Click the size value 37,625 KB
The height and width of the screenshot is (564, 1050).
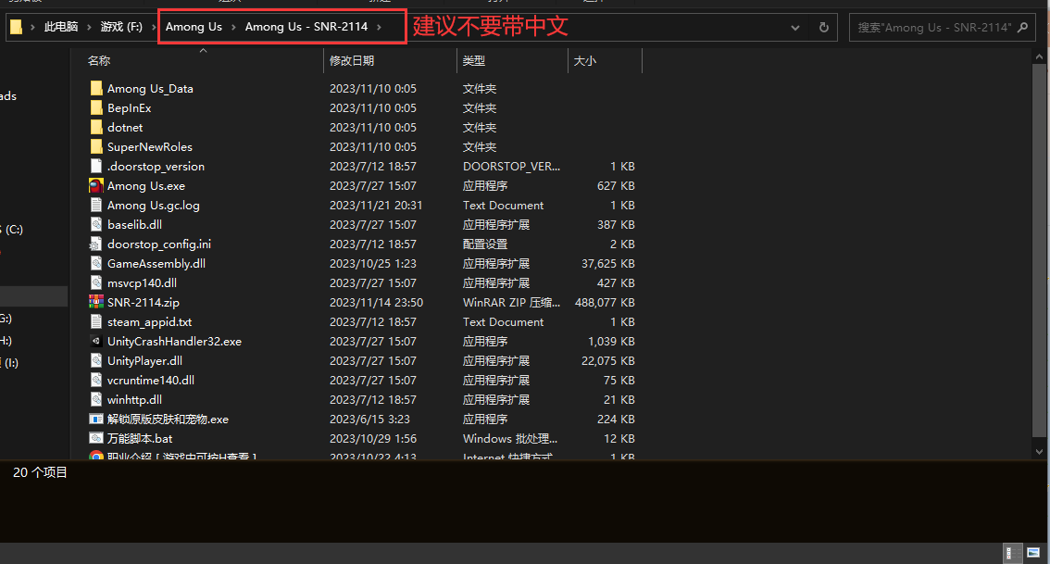[x=608, y=263]
